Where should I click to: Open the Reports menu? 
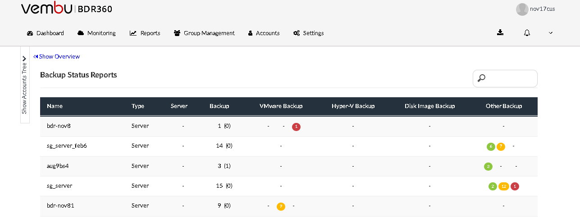click(145, 33)
